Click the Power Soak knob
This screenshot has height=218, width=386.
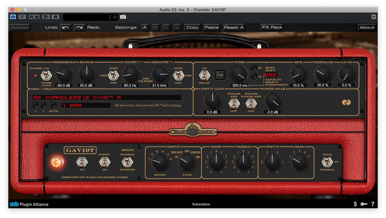pyautogui.click(x=272, y=100)
